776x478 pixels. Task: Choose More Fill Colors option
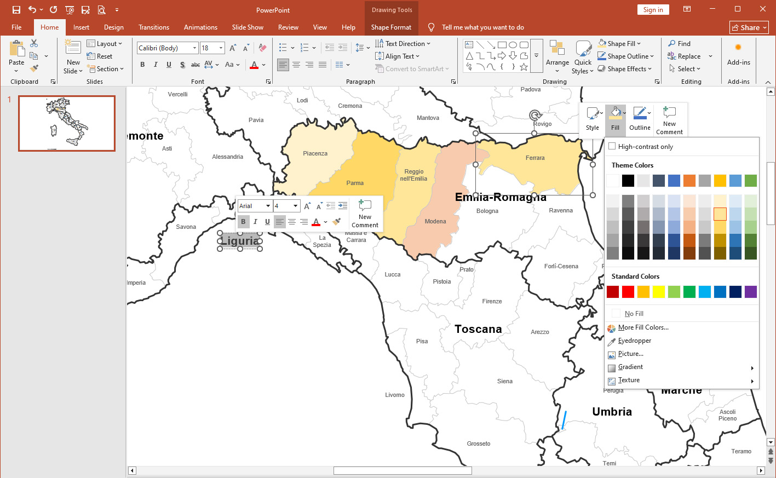643,327
